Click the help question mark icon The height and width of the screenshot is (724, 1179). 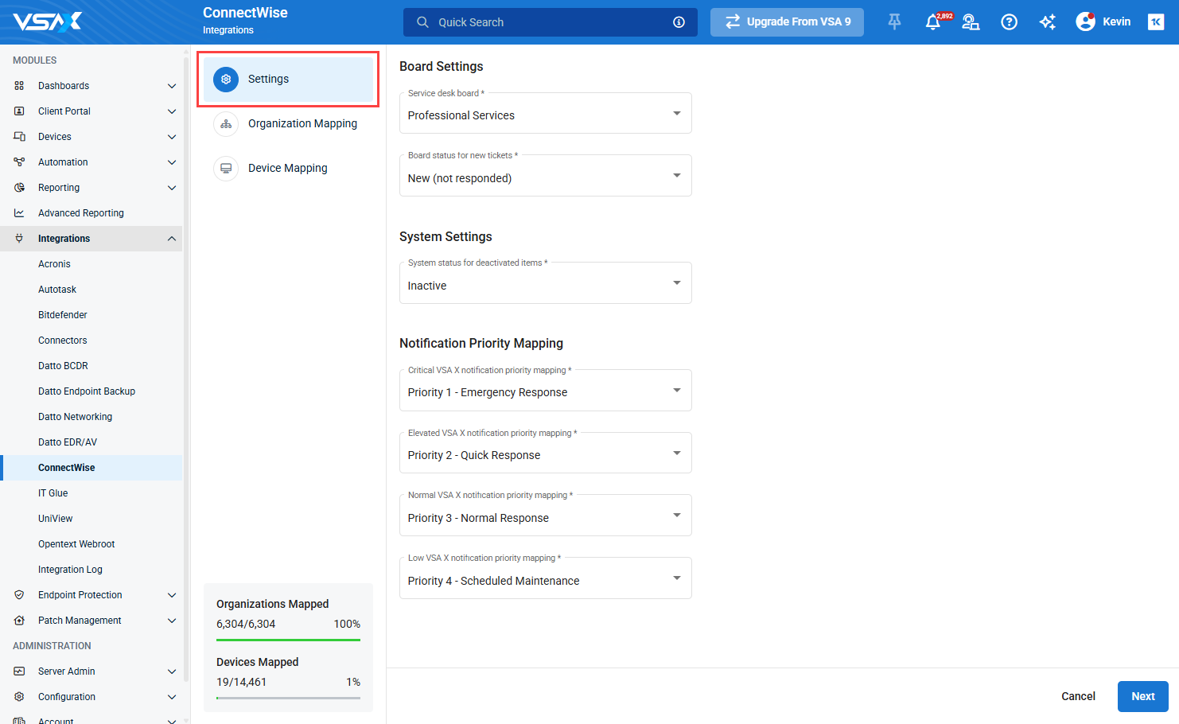(x=1009, y=22)
